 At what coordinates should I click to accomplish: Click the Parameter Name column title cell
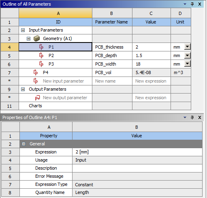[x=112, y=22]
